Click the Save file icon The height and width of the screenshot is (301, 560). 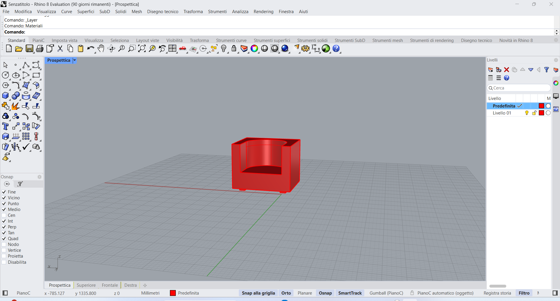pos(29,49)
